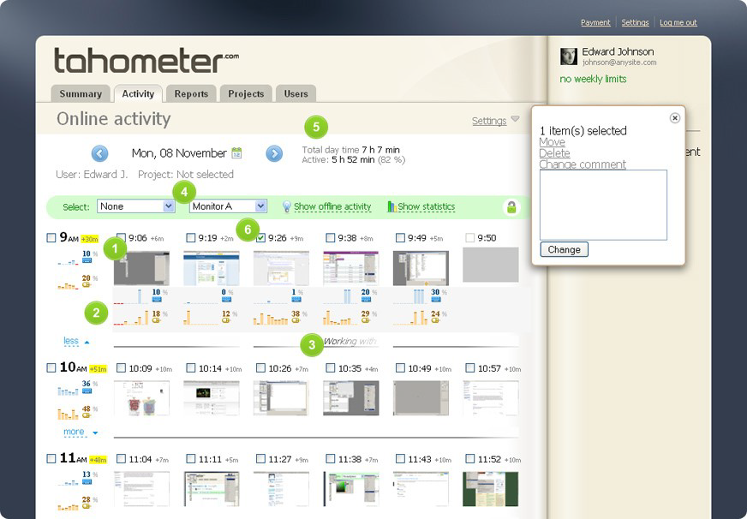Click keyboard icon under 9:38 screenshot
The image size is (747, 519).
tap(366, 299)
